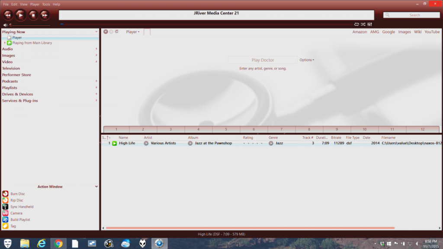Select the tab numbered 12
The width and height of the screenshot is (443, 249).
coord(423,129)
